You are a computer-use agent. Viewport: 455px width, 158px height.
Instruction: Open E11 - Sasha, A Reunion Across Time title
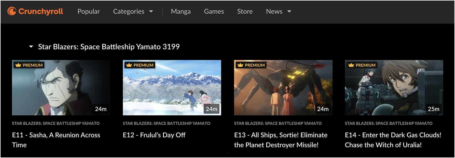tap(56, 140)
